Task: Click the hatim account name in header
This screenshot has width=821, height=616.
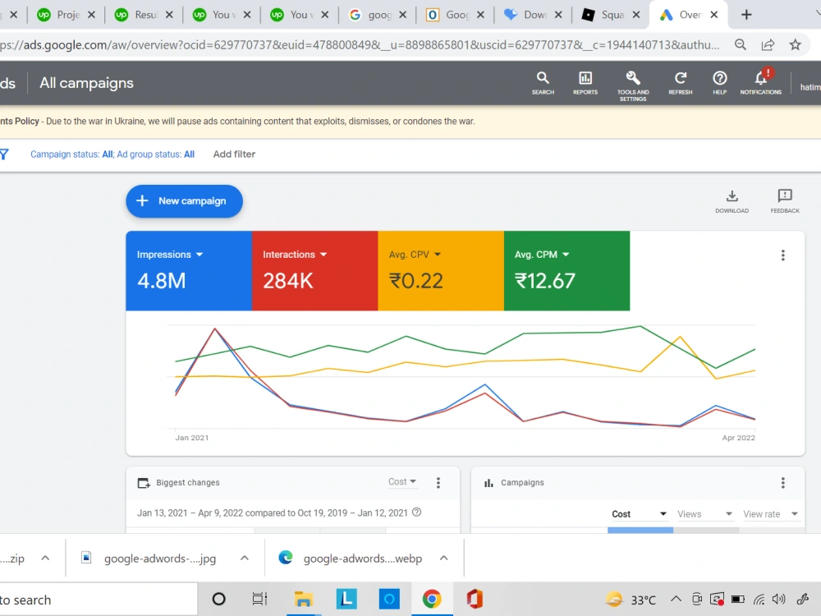Action: point(810,87)
